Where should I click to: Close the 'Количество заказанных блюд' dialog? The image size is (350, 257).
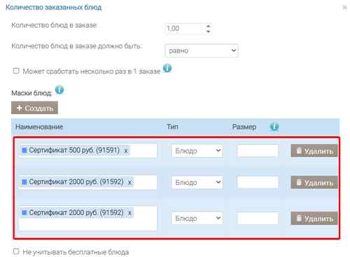pos(344,8)
